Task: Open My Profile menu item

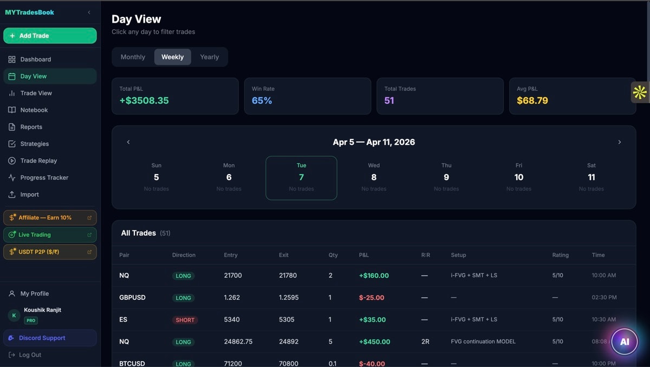Action: pyautogui.click(x=35, y=293)
